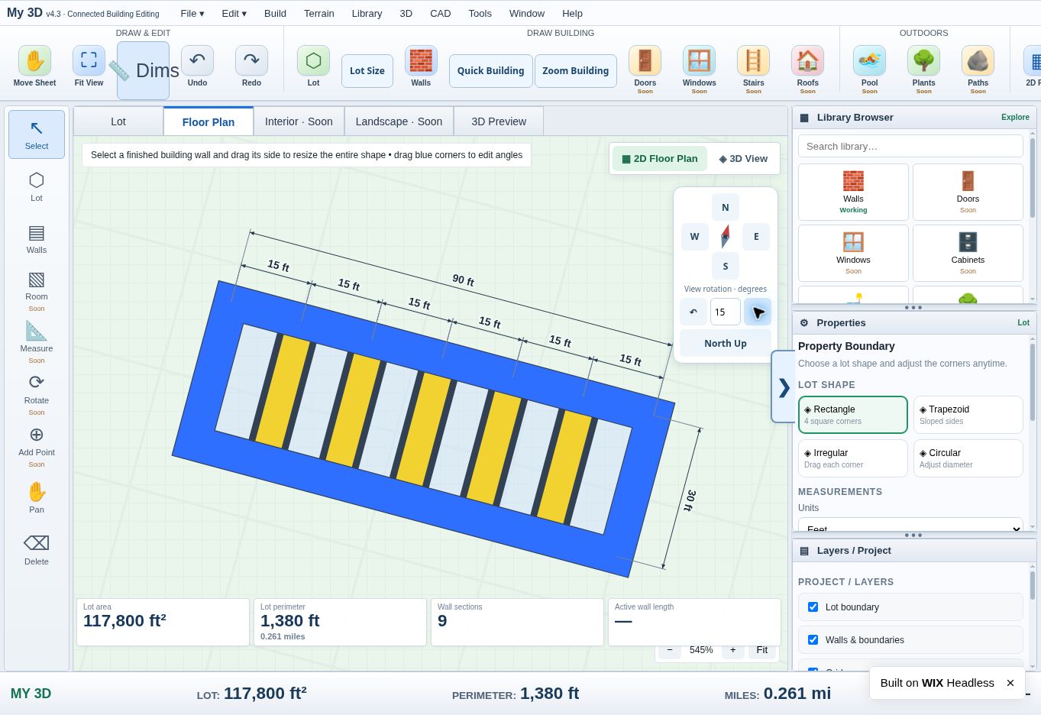Select the Paths stone icon
Screen dimensions: 1041x715
tap(978, 60)
